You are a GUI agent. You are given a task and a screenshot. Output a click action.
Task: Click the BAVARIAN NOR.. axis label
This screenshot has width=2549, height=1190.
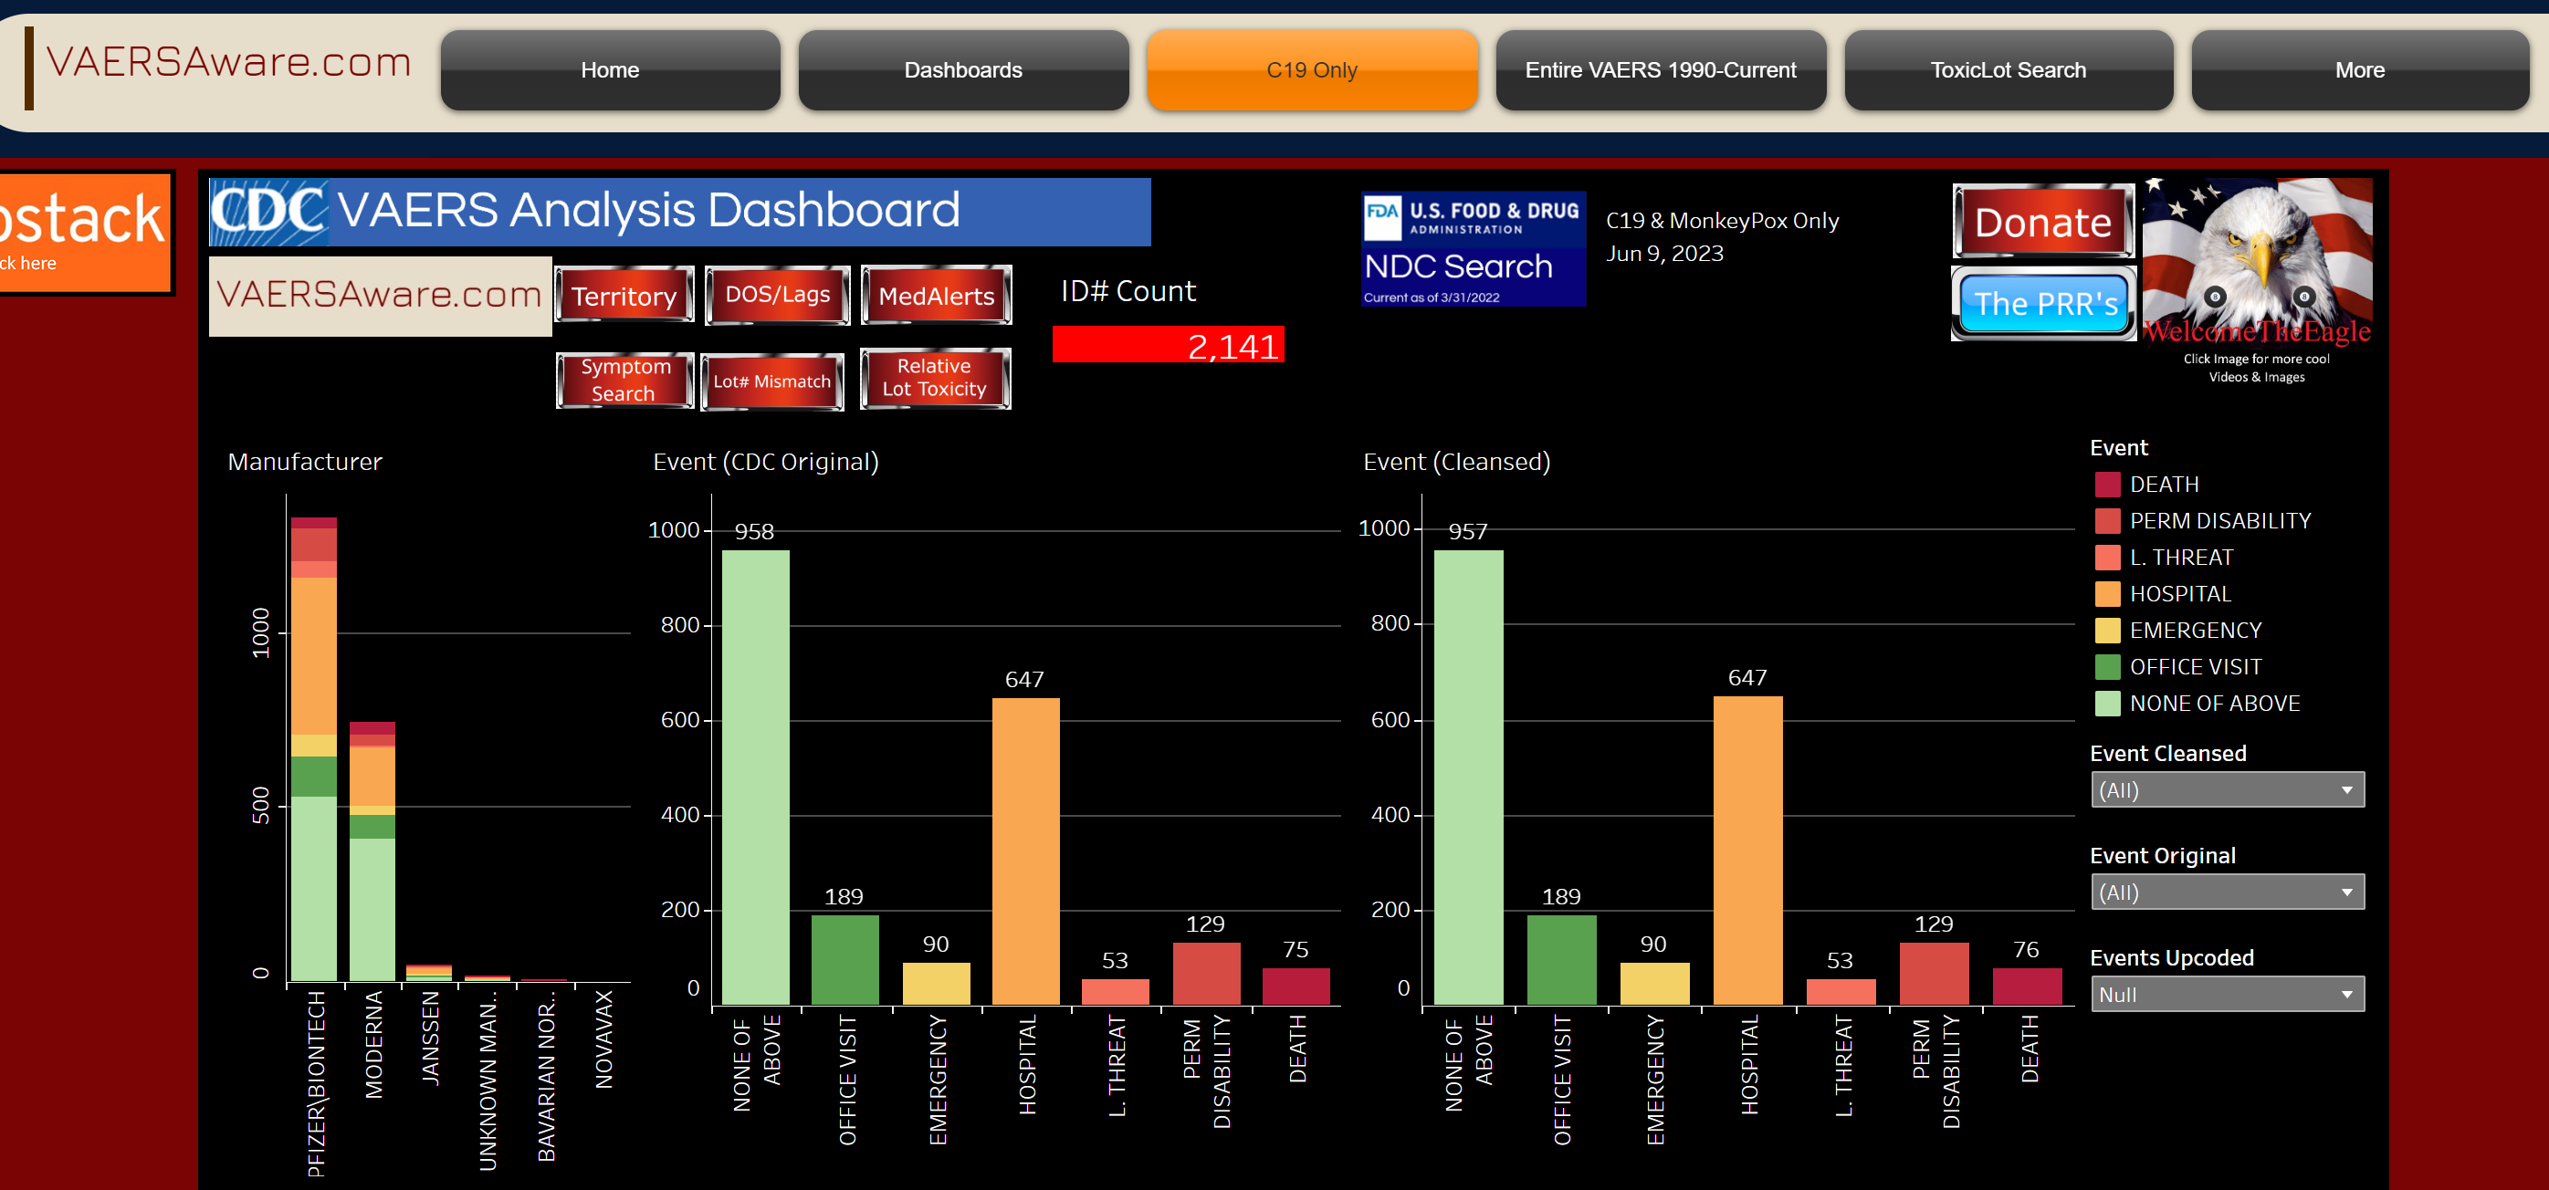pyautogui.click(x=546, y=1076)
